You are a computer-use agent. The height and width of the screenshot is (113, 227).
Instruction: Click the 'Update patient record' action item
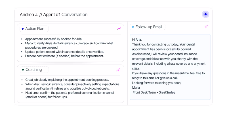tap(65, 52)
